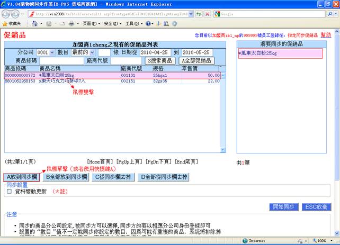Open the 幫助 help link
The height and width of the screenshot is (245, 340).
click(326, 34)
